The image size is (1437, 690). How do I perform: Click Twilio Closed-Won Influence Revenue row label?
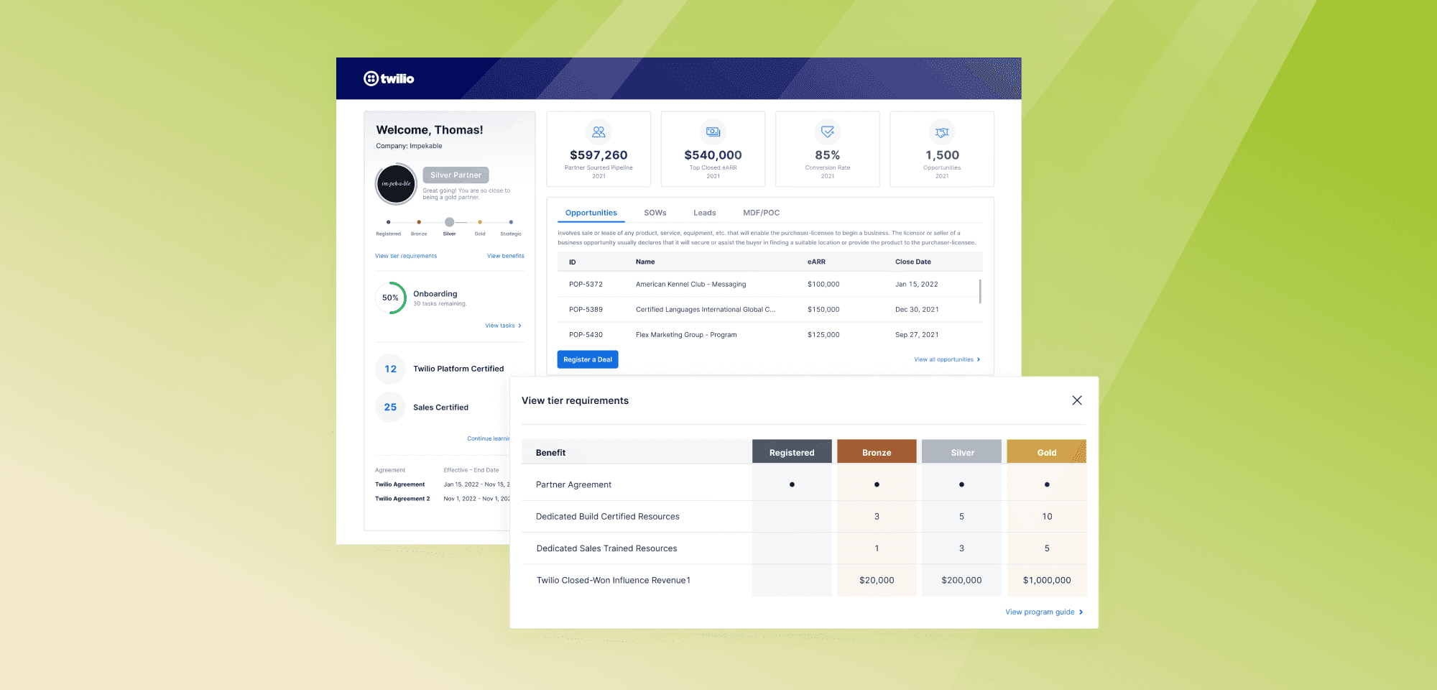(x=613, y=580)
